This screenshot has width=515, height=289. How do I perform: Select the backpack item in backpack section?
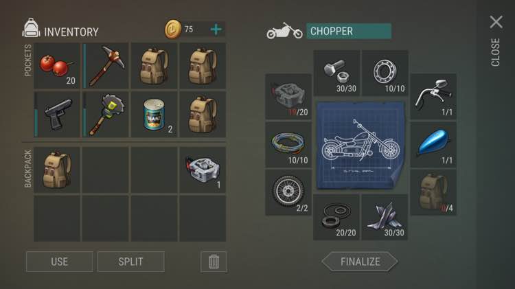click(57, 170)
